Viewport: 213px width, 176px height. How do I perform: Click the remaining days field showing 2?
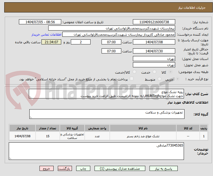pos(81,42)
